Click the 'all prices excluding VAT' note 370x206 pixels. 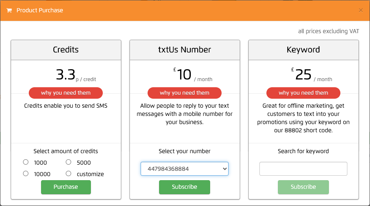coord(328,31)
